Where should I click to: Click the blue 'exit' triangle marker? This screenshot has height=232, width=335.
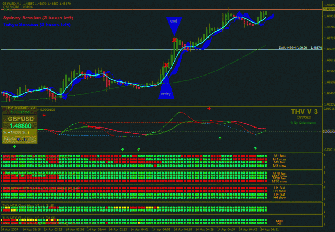click(x=174, y=26)
